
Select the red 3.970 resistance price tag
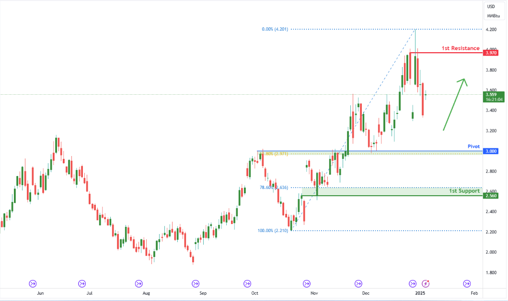[490, 53]
